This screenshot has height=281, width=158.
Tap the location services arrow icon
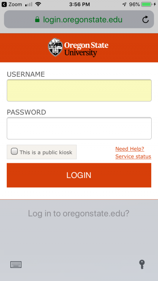(x=124, y=4)
